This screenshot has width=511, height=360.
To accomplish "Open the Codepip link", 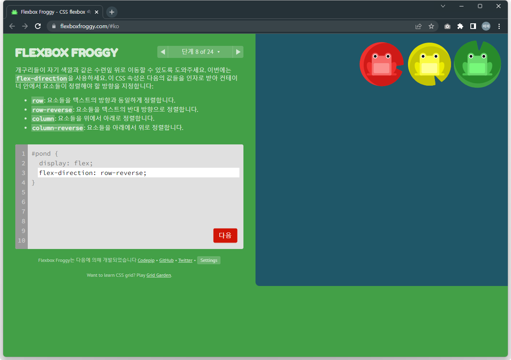I will (x=146, y=260).
